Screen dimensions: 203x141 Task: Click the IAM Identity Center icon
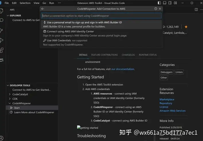44,31
